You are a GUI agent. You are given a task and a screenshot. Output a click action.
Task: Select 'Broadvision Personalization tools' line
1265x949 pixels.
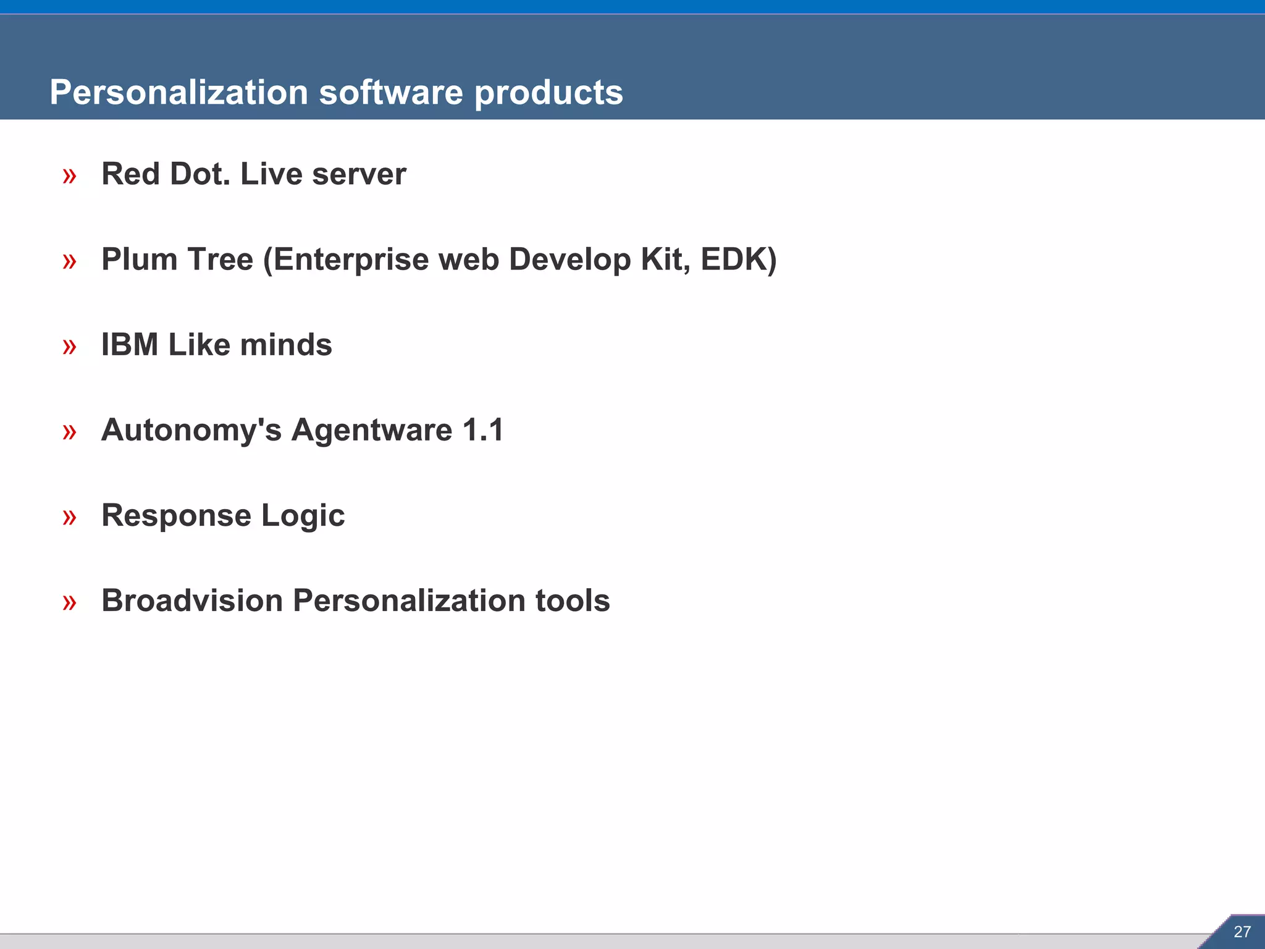(356, 601)
